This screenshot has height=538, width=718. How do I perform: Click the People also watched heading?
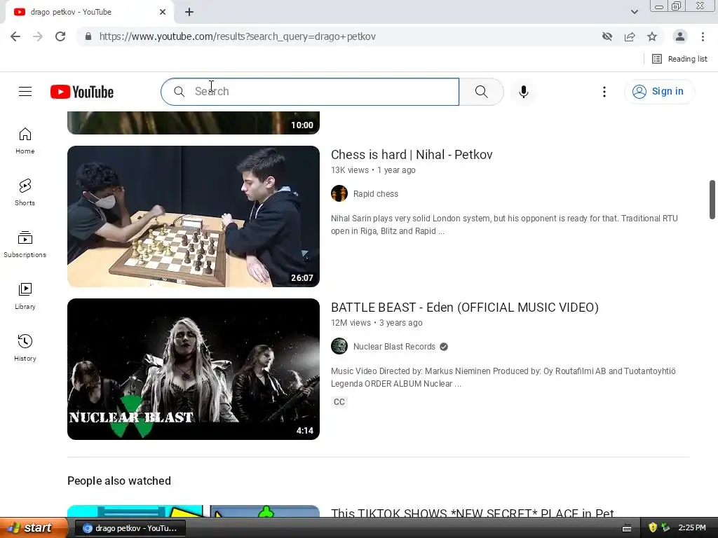(119, 481)
